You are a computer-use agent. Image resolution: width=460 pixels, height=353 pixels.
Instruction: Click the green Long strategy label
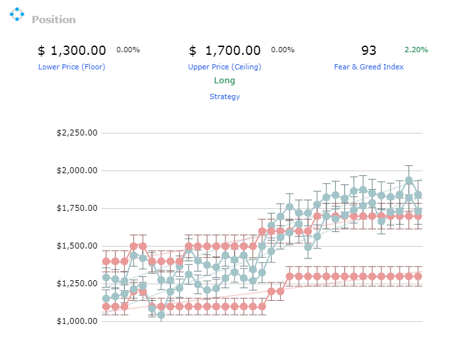(x=225, y=81)
